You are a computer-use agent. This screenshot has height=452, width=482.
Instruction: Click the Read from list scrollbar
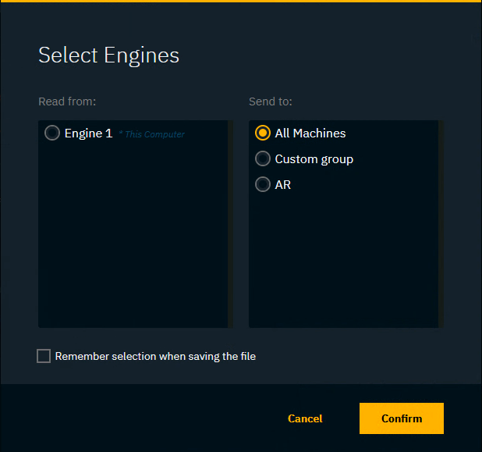click(x=230, y=224)
